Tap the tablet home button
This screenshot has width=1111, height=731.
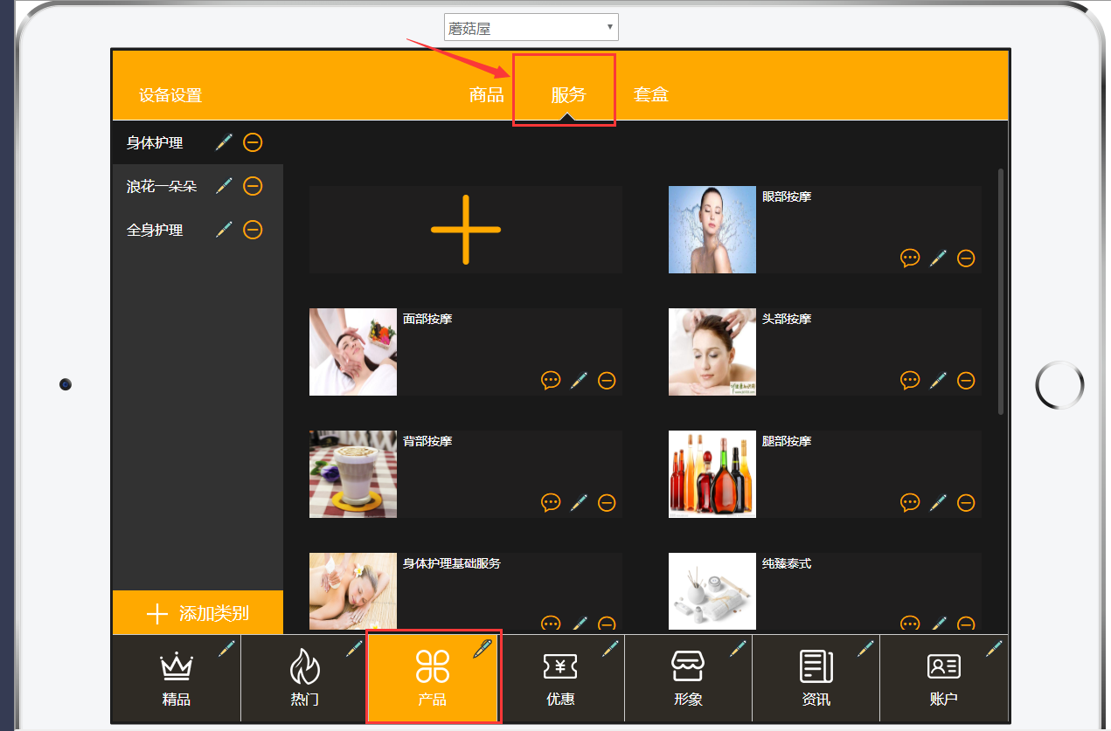(1059, 384)
